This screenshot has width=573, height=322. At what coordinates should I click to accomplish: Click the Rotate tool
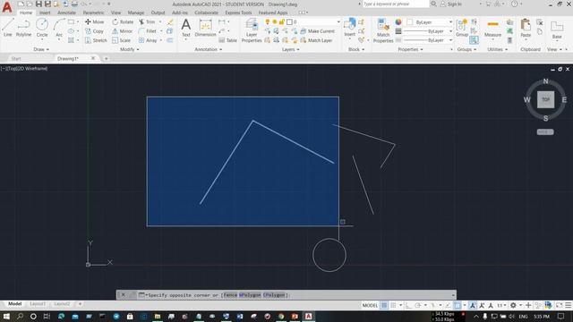[x=123, y=21]
